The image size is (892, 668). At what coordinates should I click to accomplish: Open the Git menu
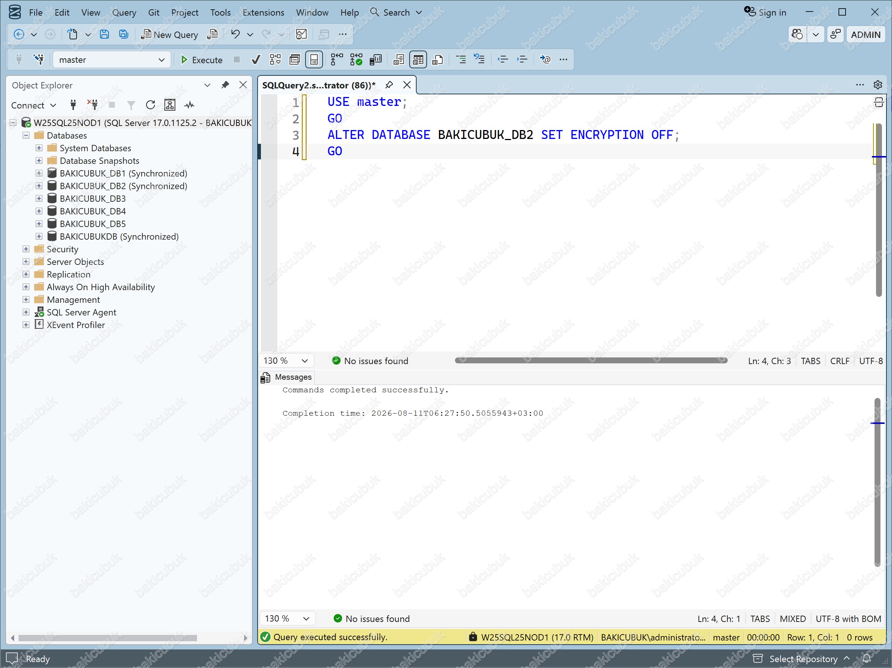pos(153,13)
